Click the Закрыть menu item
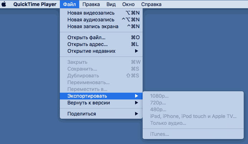This screenshot has height=144, width=248. point(101,62)
